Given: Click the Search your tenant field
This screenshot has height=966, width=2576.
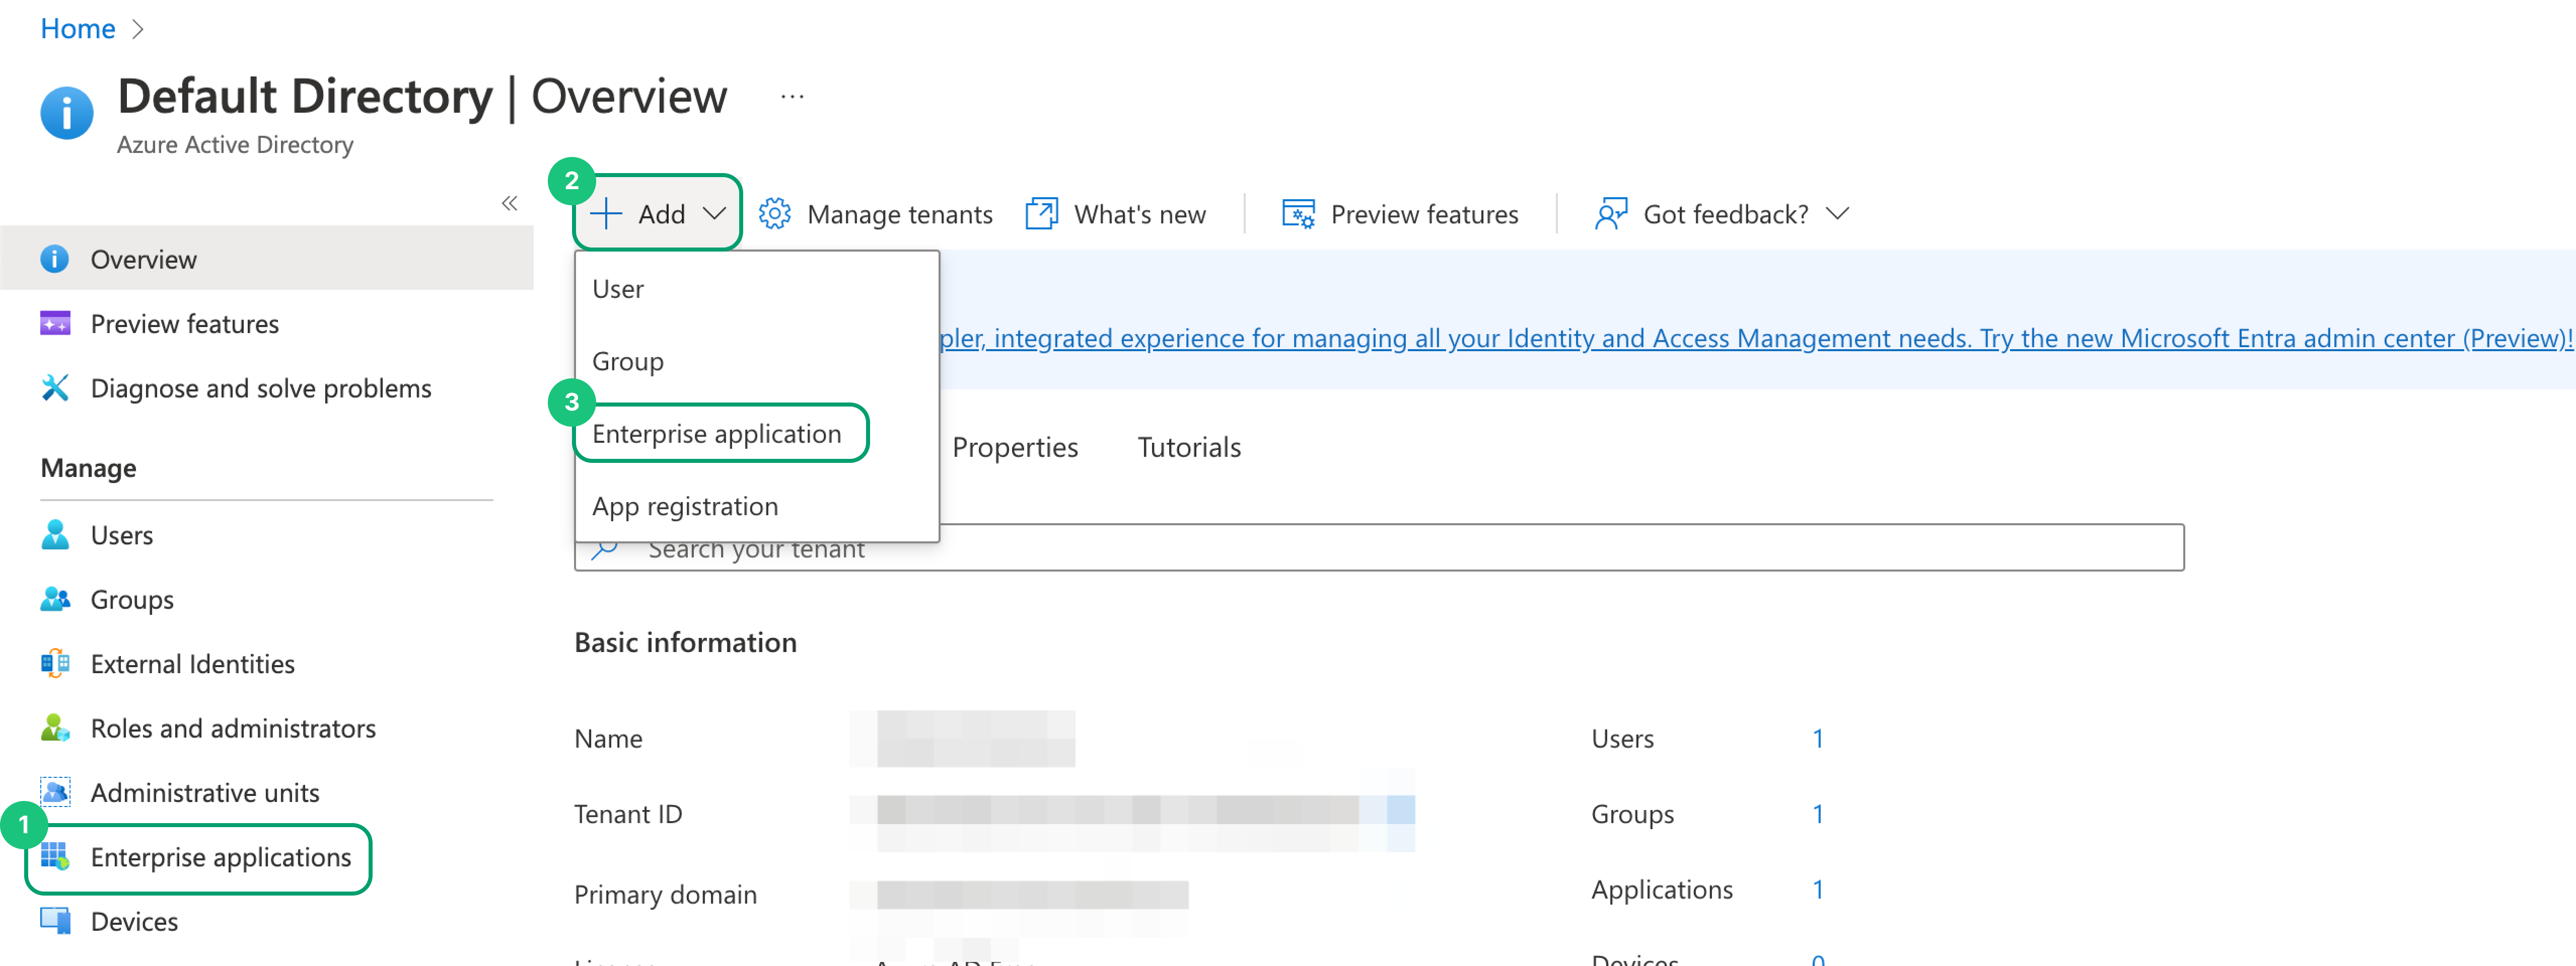Looking at the screenshot, I should pyautogui.click(x=1379, y=548).
